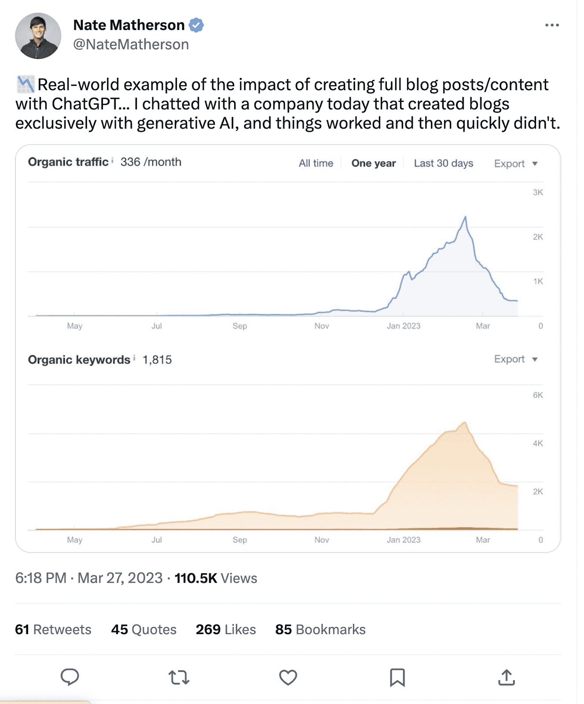Click the traffic chart peak point

pyautogui.click(x=465, y=217)
